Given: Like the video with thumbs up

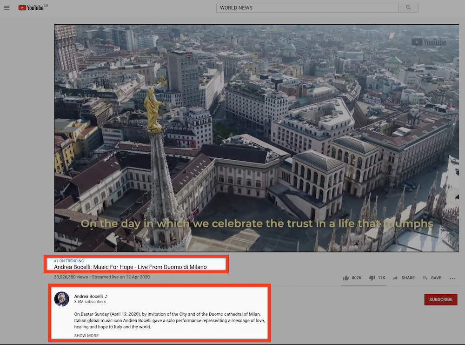Looking at the screenshot, I should coord(352,278).
